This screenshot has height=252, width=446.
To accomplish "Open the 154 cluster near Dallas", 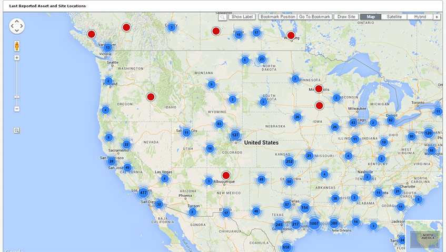I will tap(305, 208).
